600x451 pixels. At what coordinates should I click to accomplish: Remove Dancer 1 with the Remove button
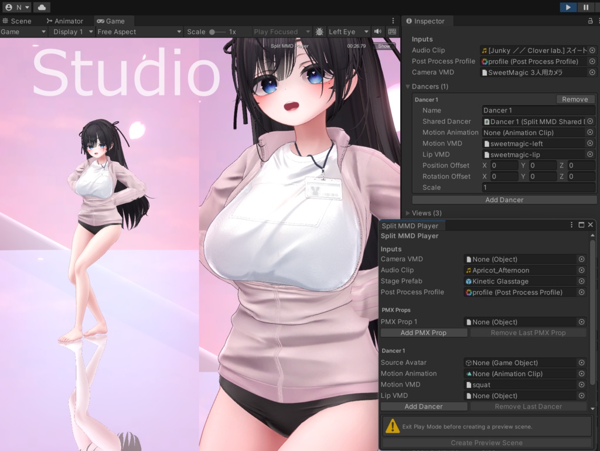point(575,100)
